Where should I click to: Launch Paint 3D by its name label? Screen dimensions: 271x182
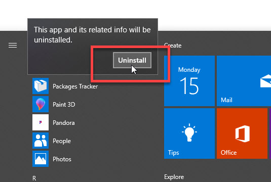pyautogui.click(x=64, y=105)
